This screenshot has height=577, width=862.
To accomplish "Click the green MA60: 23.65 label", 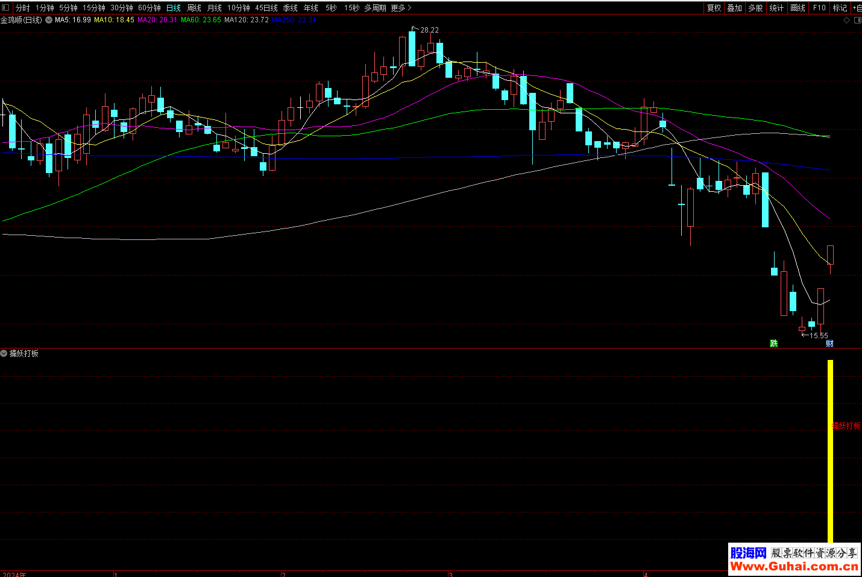I will pos(201,20).
